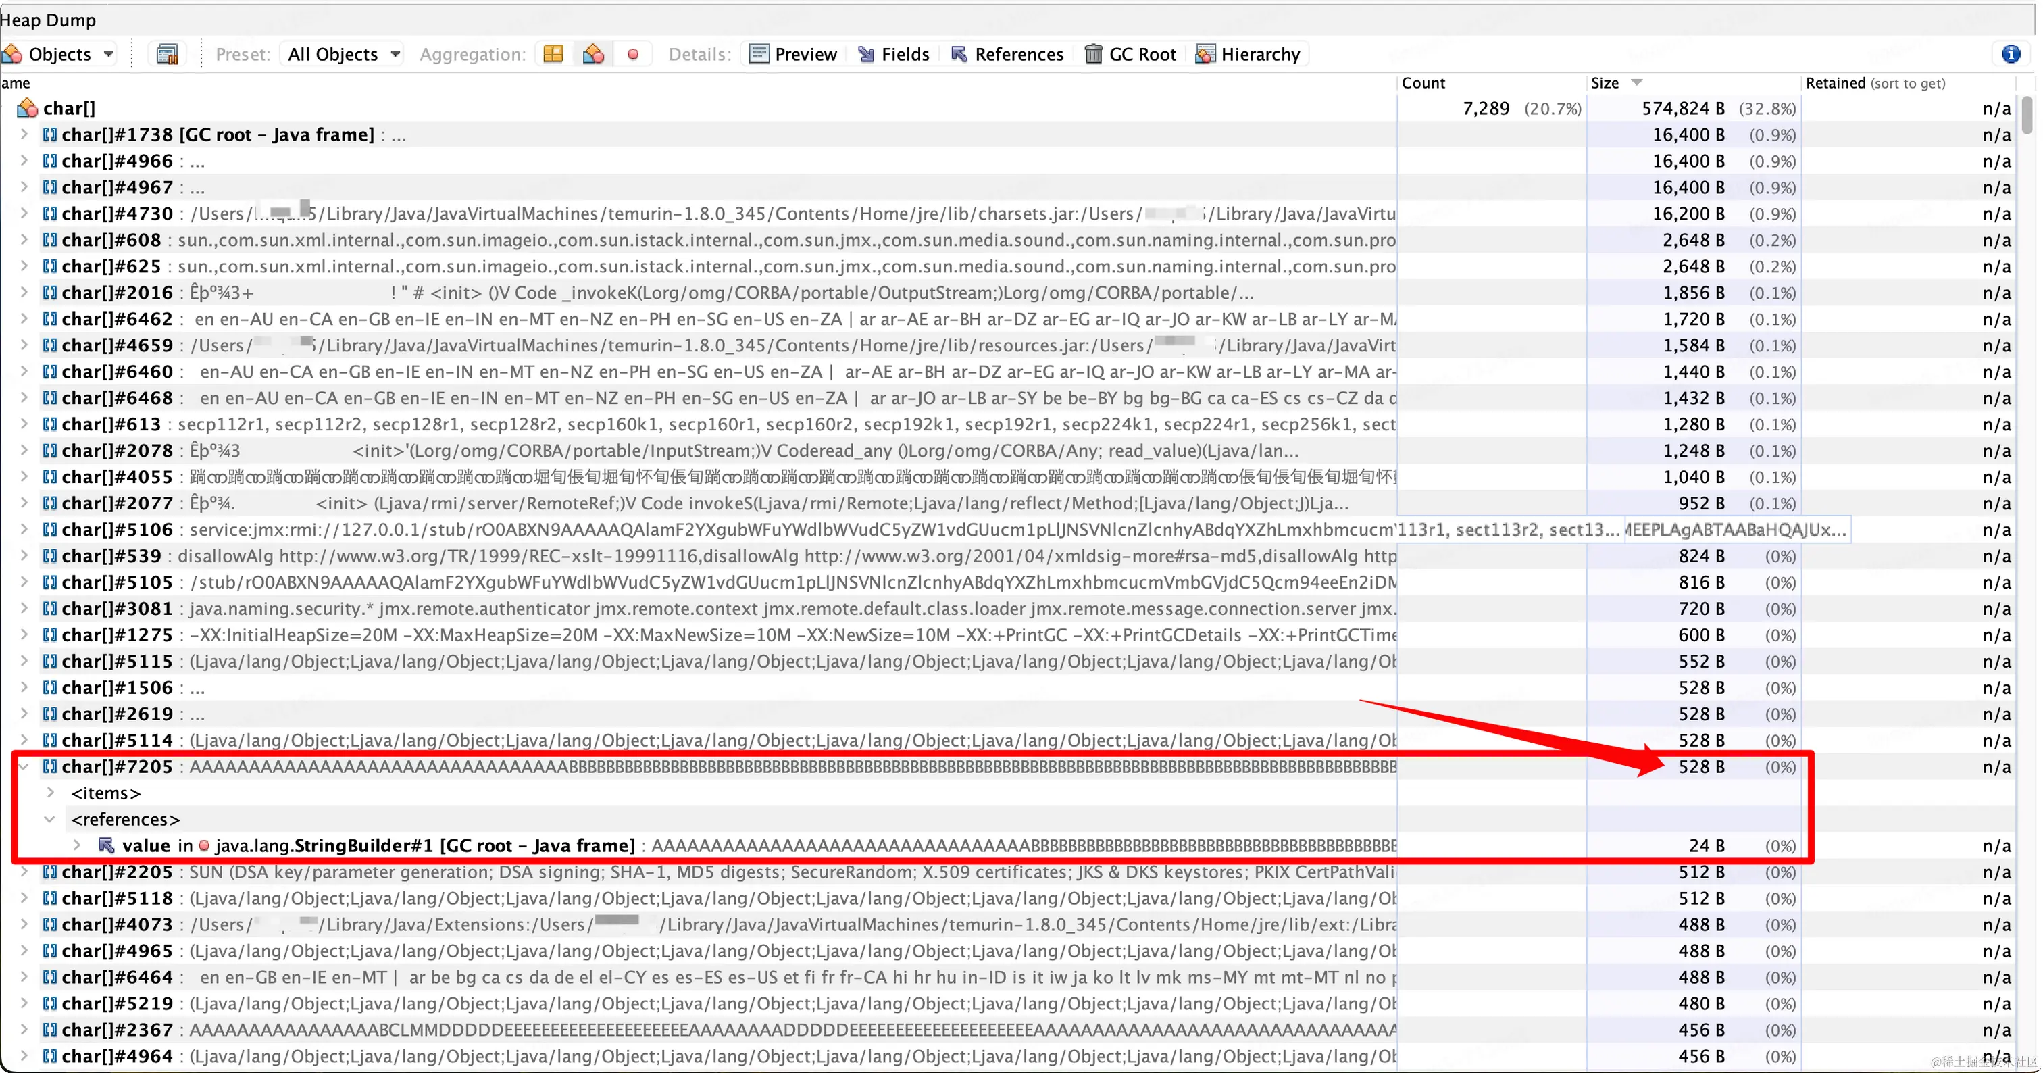The image size is (2043, 1073).
Task: Click the heap dump summary toolbar icon
Action: coord(167,54)
